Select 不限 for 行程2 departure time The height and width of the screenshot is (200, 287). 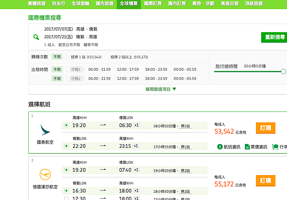(x=57, y=78)
